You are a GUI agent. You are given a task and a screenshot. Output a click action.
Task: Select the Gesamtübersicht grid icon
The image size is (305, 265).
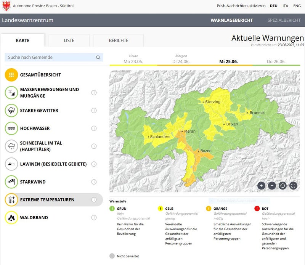tap(11, 75)
